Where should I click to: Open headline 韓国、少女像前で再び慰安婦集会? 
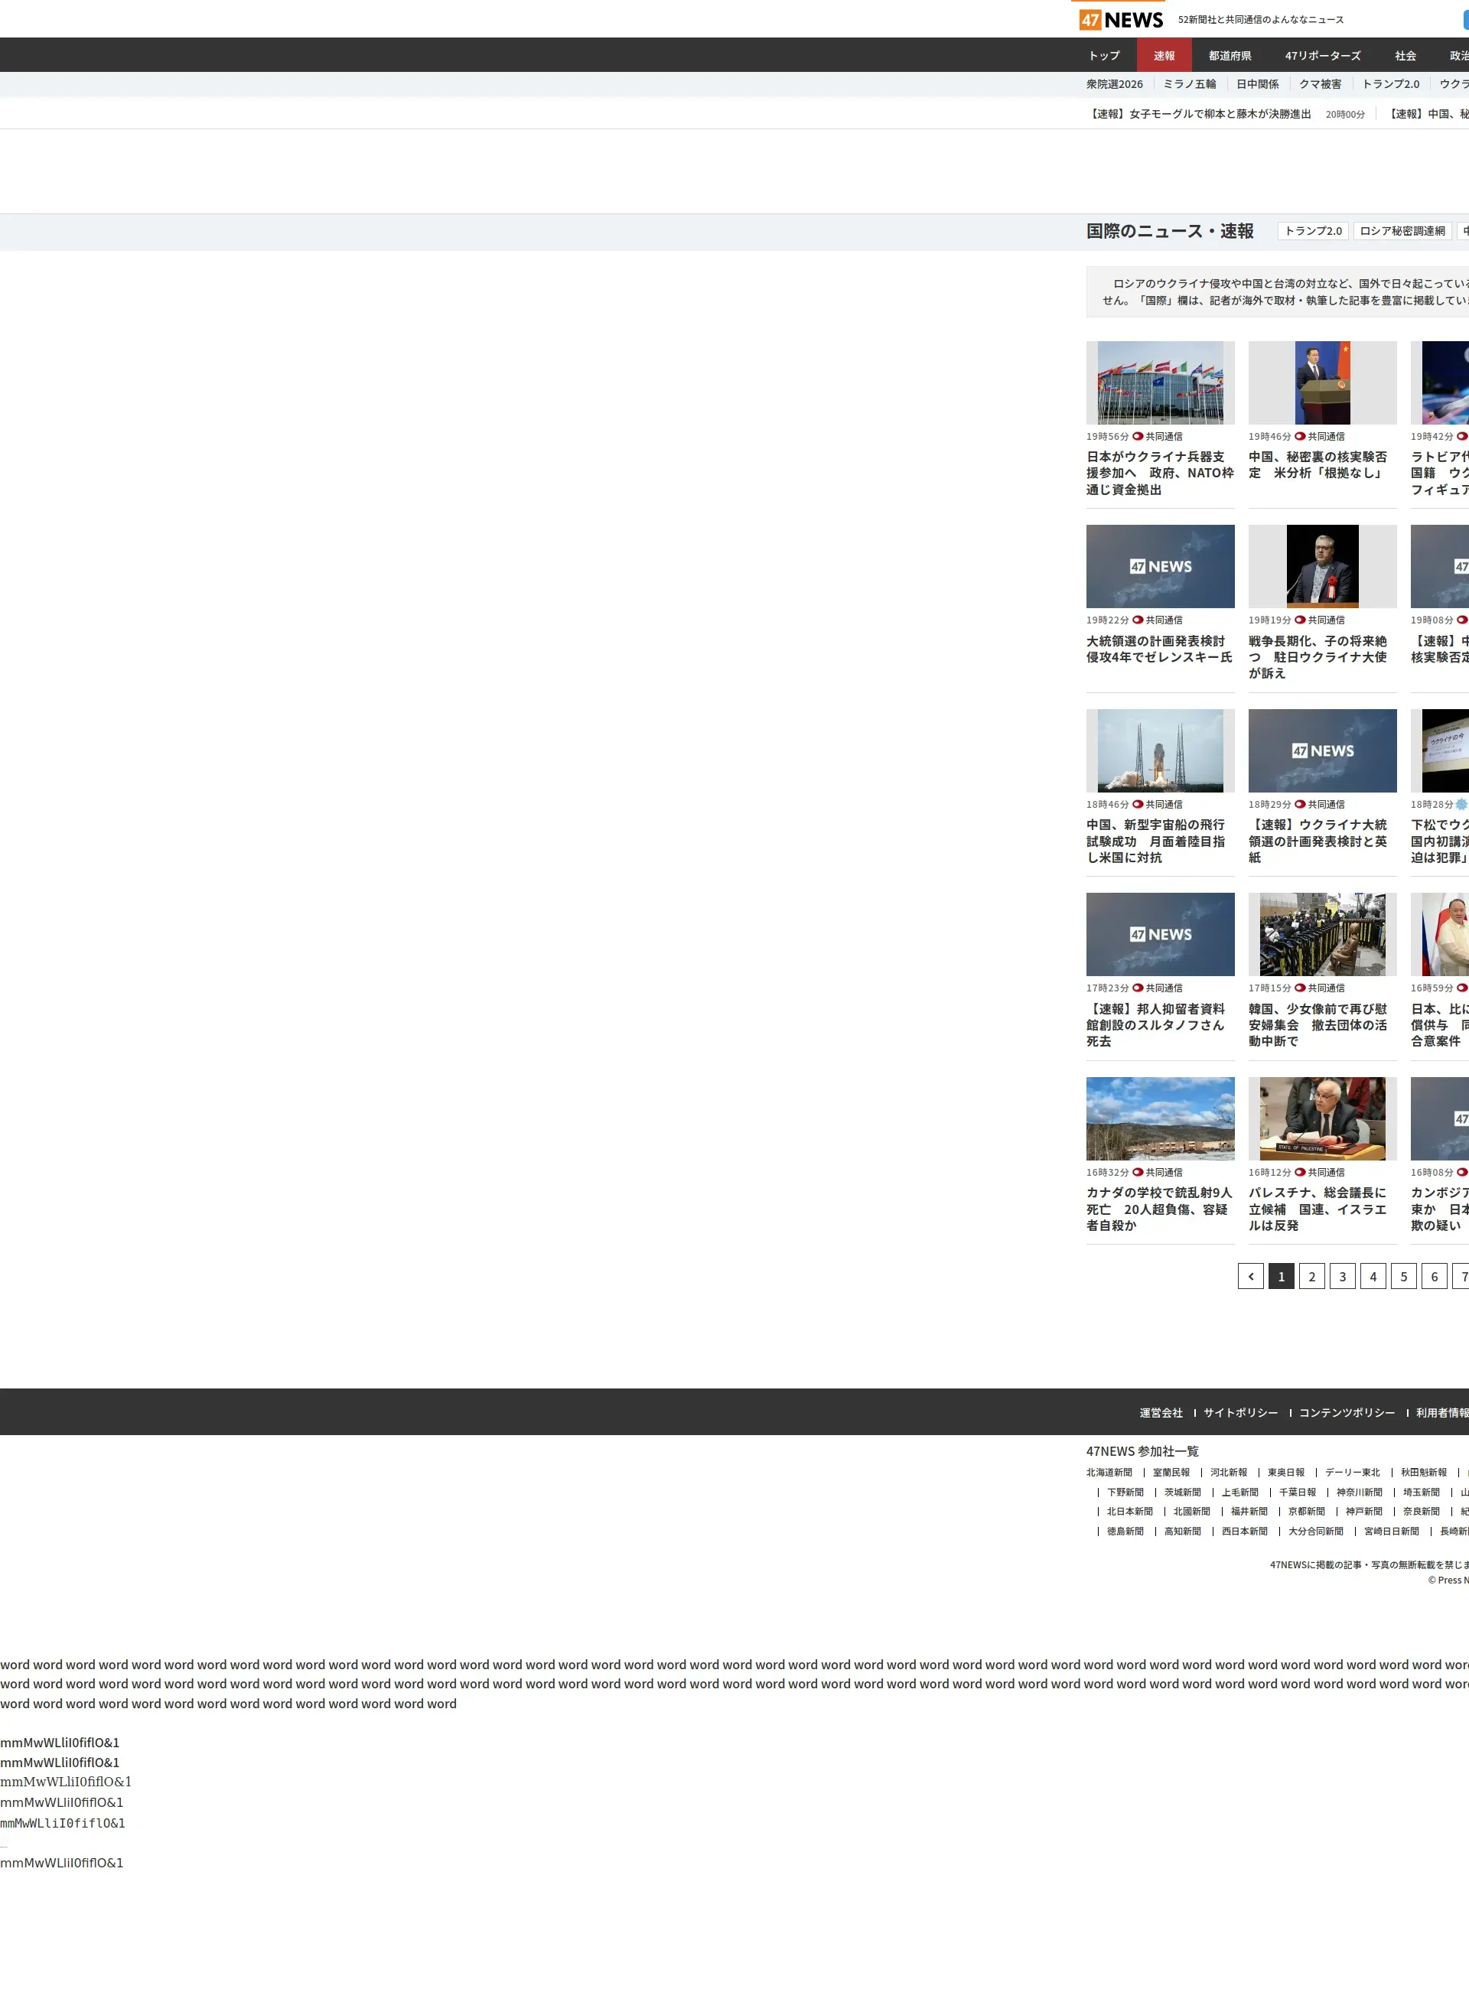click(x=1317, y=1025)
